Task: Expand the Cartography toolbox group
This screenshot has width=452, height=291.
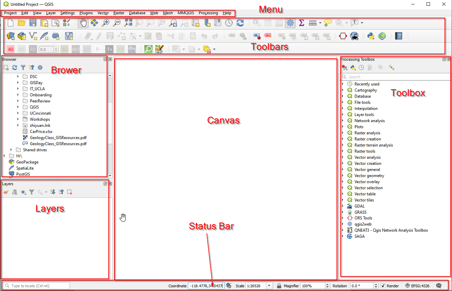Action: (343, 90)
